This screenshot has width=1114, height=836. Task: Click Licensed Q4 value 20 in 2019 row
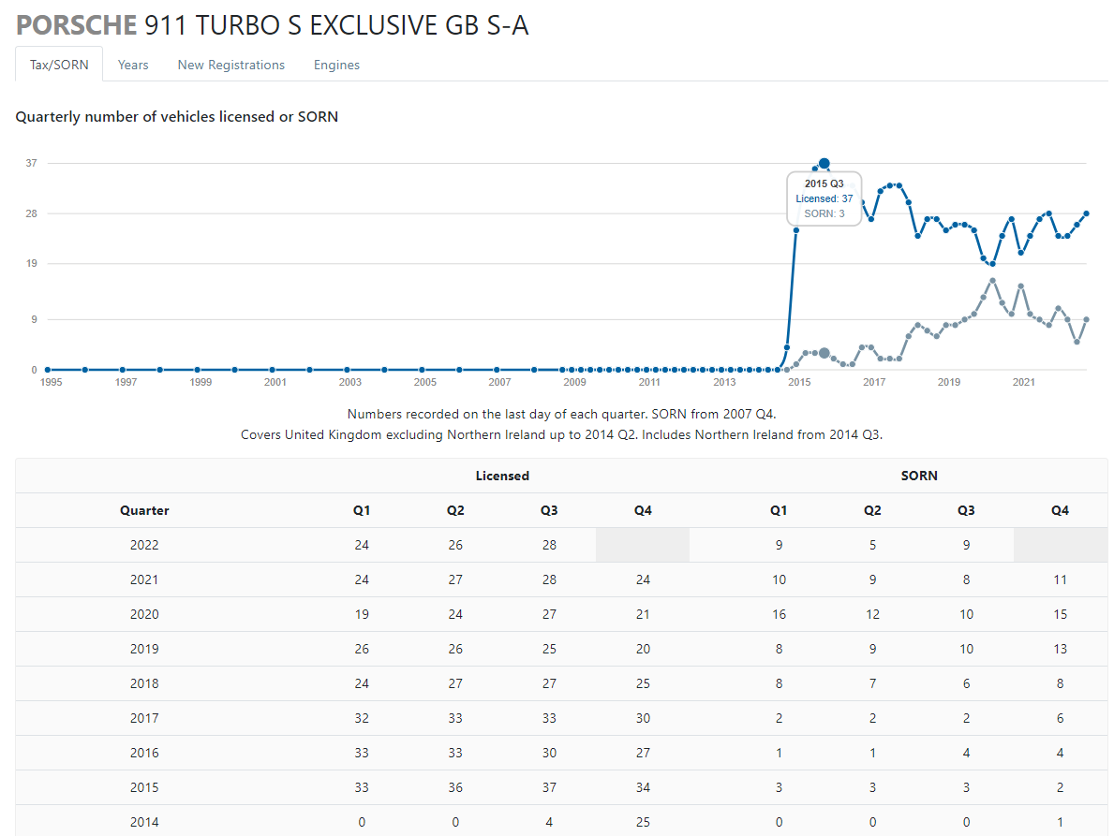(643, 649)
